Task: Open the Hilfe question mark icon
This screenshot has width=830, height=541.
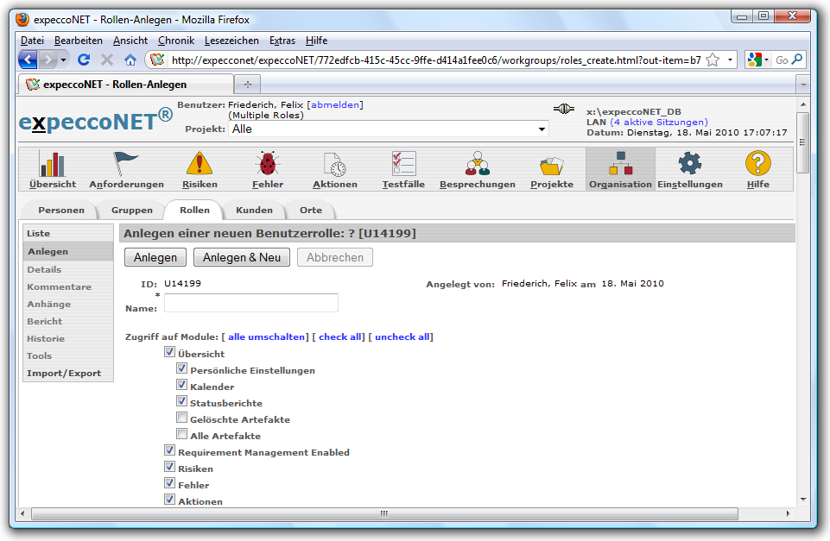Action: pos(757,164)
